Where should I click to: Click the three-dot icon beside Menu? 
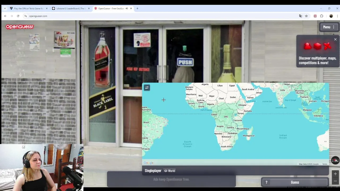(334, 27)
